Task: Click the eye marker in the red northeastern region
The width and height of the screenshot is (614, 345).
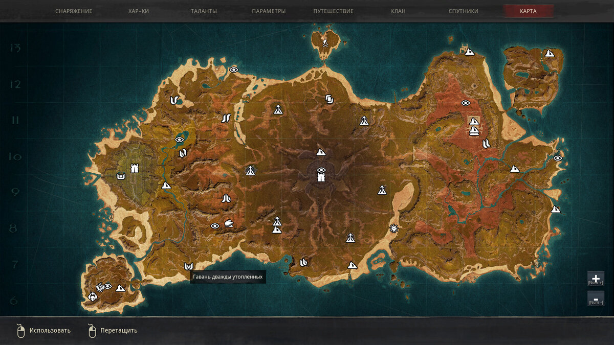Action: [466, 103]
